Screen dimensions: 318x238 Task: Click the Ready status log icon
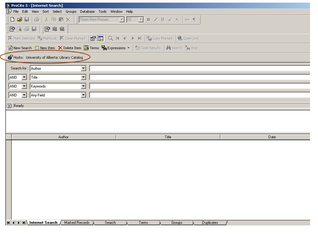[x=9, y=106]
